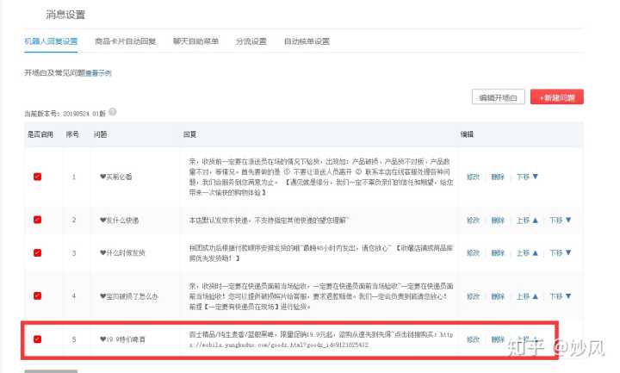
Task: Move row 2 发什么快递 down with 下移 arrow
Action: click(560, 220)
